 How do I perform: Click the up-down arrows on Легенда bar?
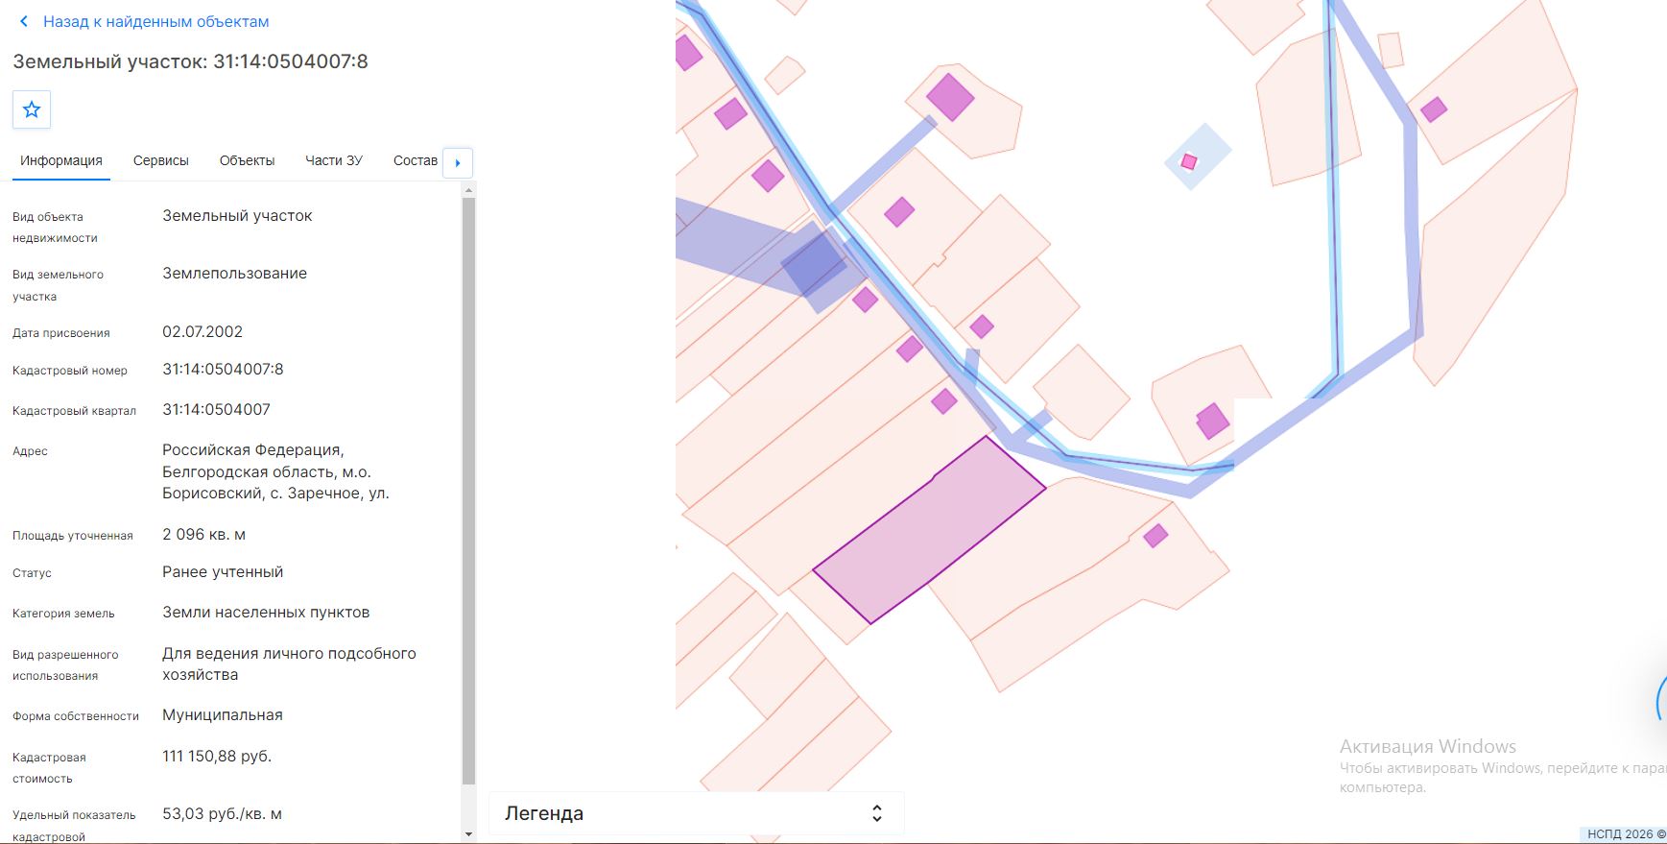click(876, 813)
